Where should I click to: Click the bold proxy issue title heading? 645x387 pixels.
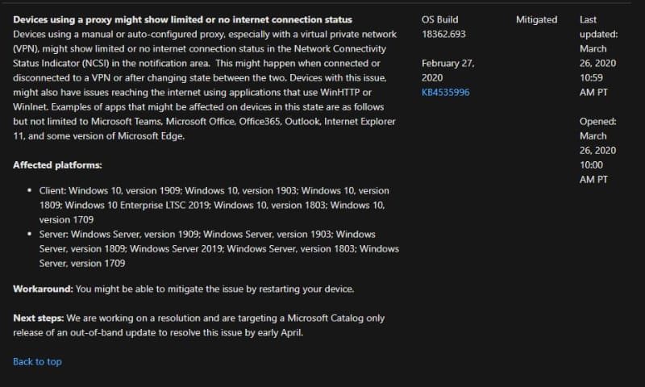182,19
